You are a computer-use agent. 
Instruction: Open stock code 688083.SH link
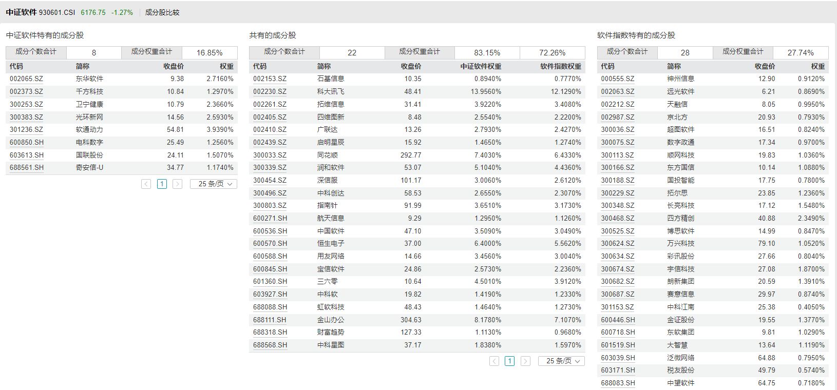click(618, 383)
